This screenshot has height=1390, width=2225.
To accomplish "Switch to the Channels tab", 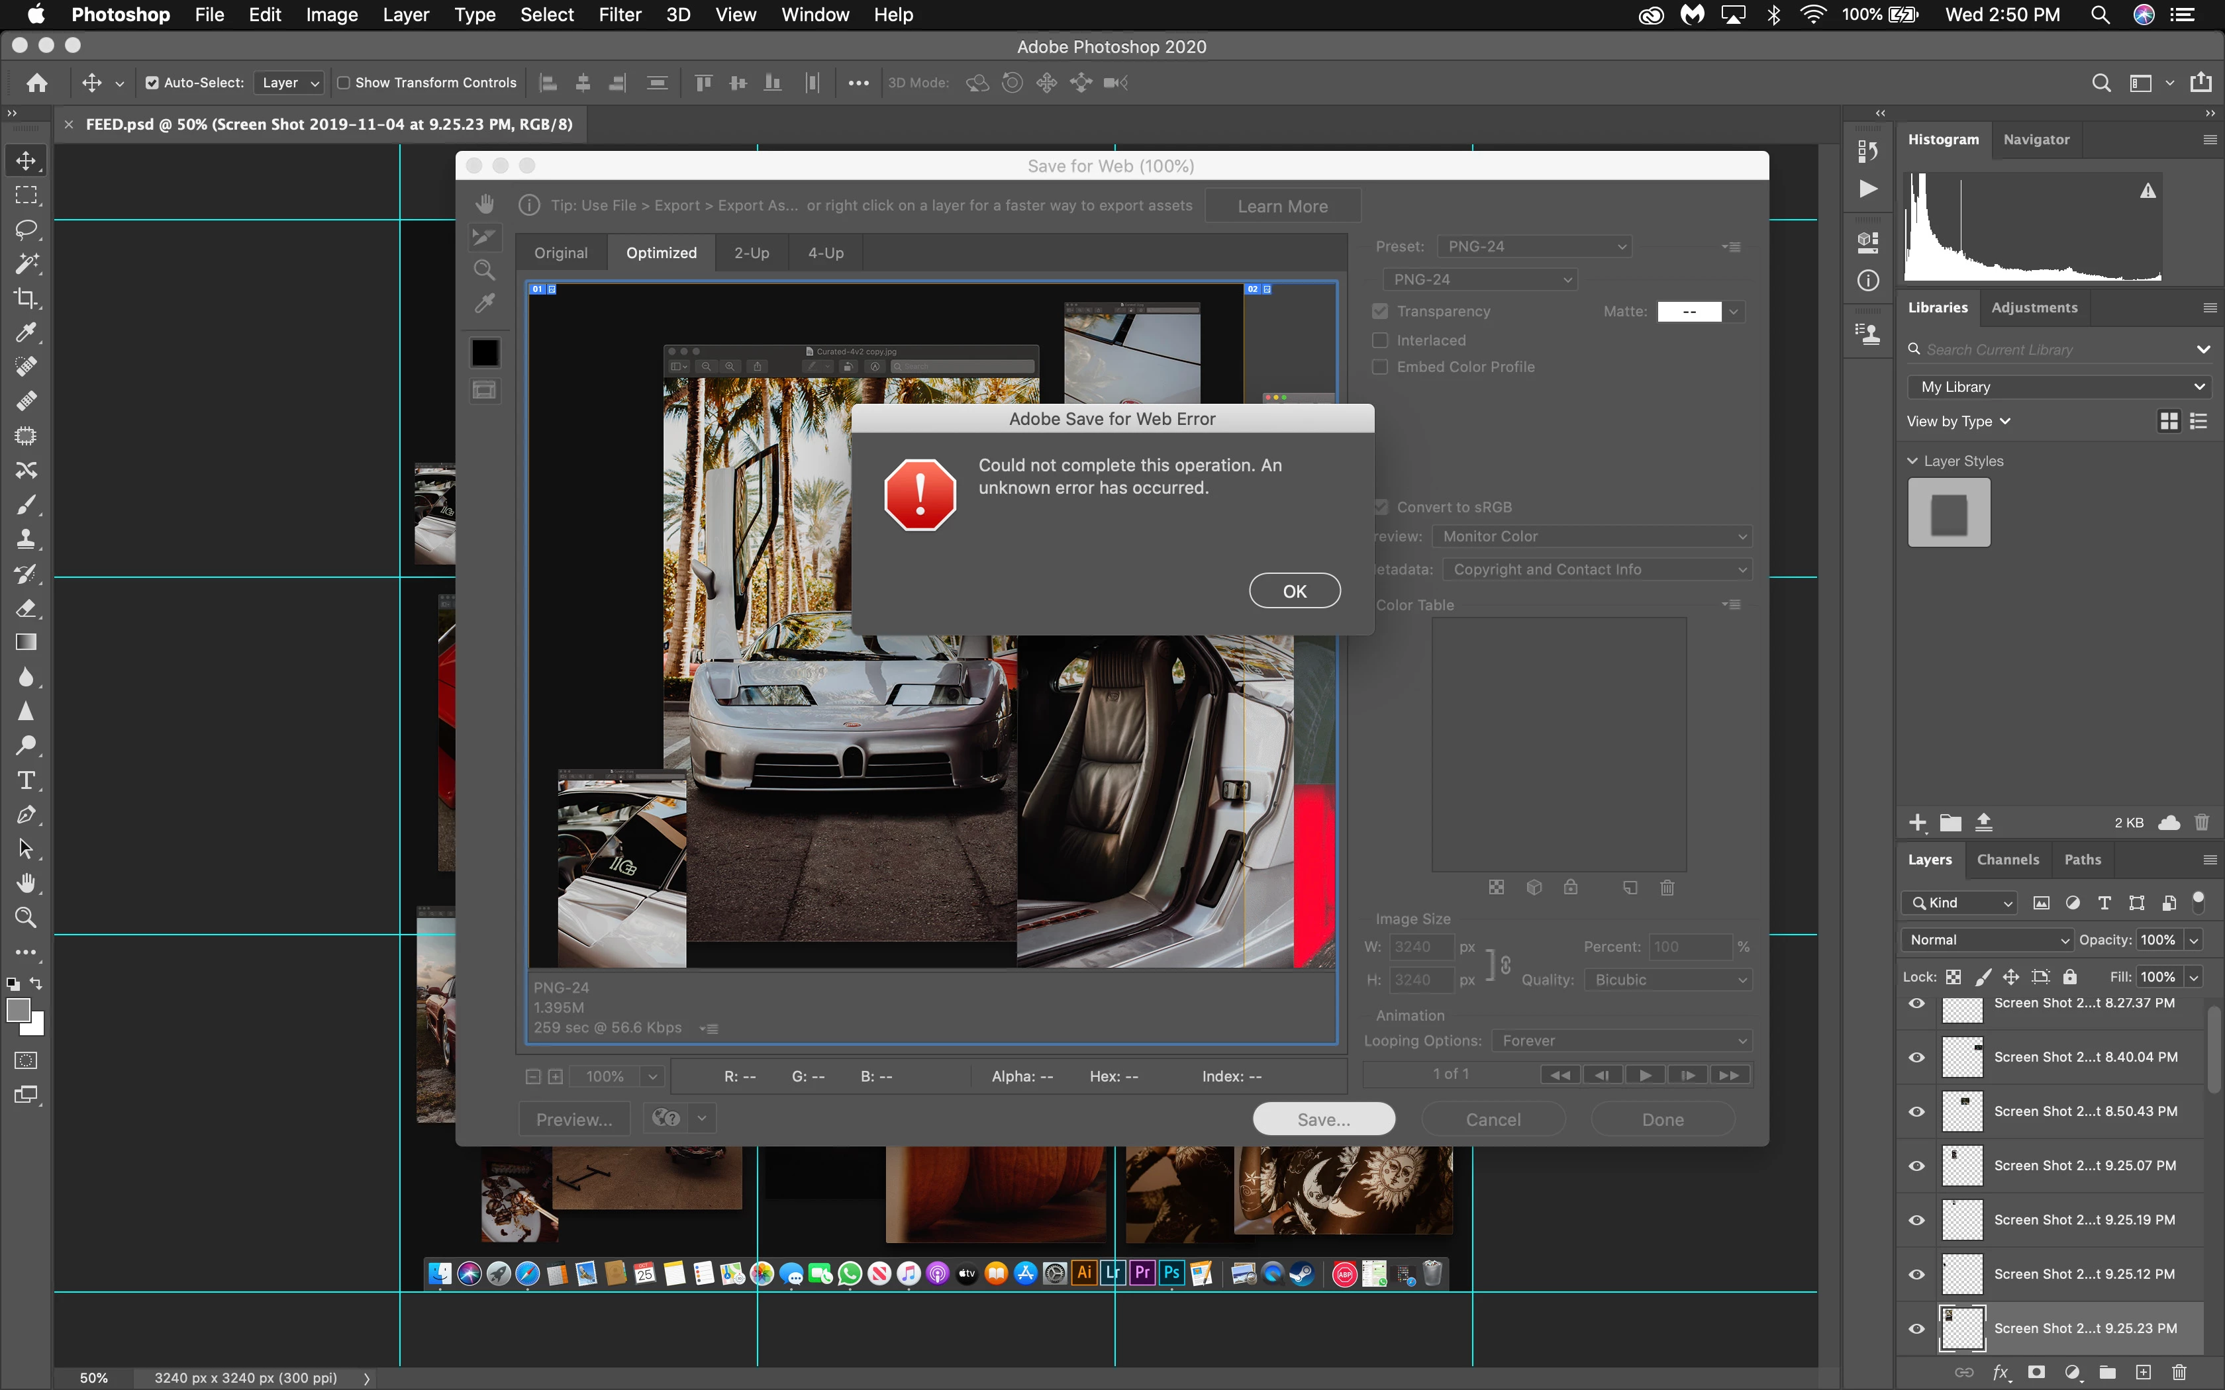I will click(2007, 860).
